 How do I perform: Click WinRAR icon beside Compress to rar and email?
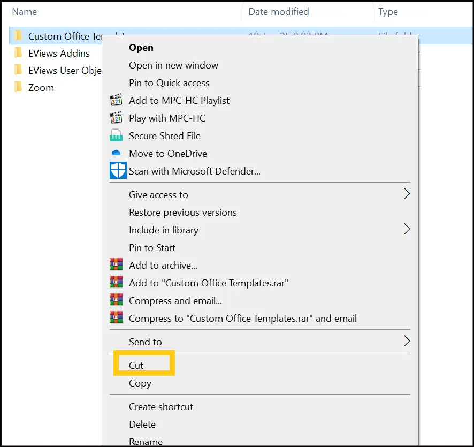pos(116,317)
